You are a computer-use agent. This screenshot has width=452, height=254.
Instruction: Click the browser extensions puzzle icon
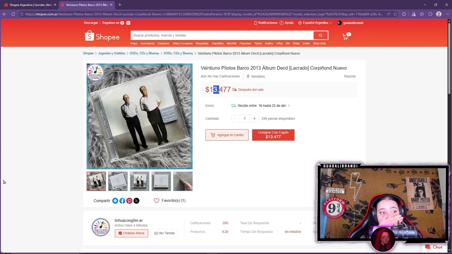click(404, 14)
